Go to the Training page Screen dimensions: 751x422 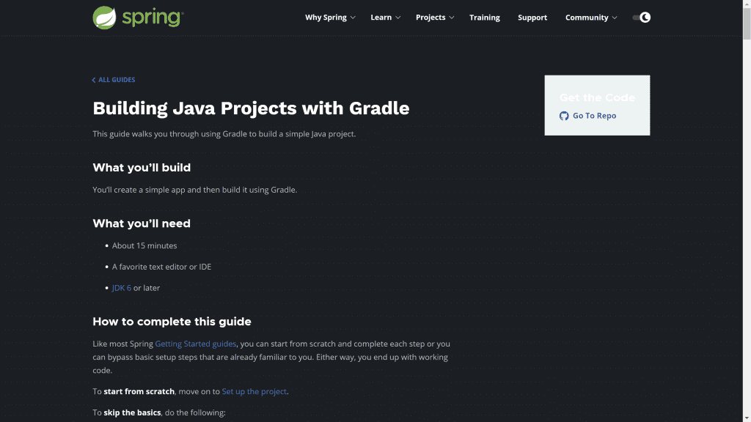[x=485, y=18]
